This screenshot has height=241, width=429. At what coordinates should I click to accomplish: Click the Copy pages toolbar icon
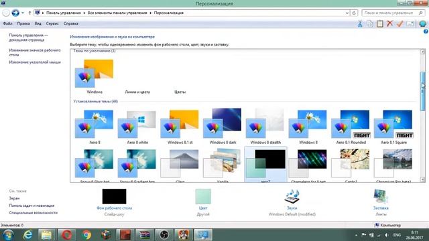click(370, 24)
